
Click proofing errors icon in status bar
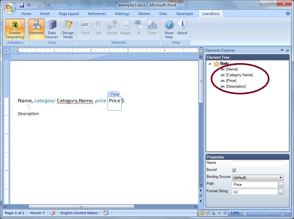53,213
